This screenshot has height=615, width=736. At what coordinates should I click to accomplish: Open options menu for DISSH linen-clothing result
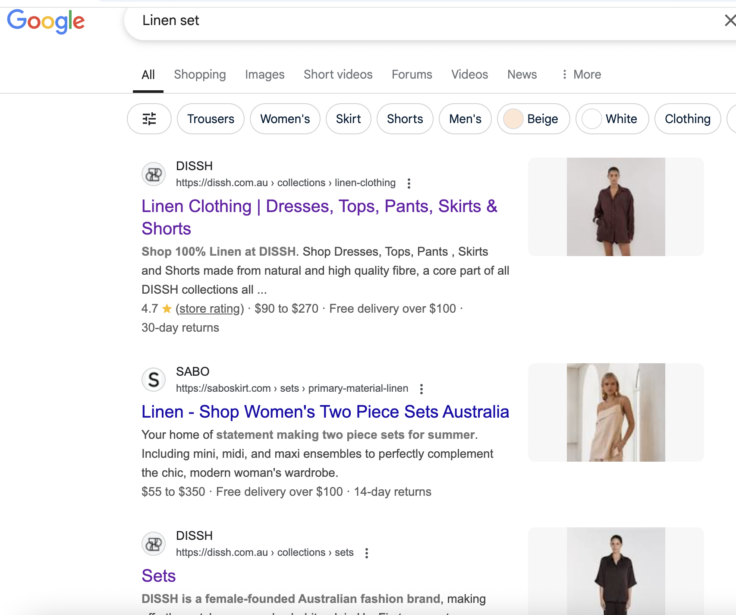(409, 183)
